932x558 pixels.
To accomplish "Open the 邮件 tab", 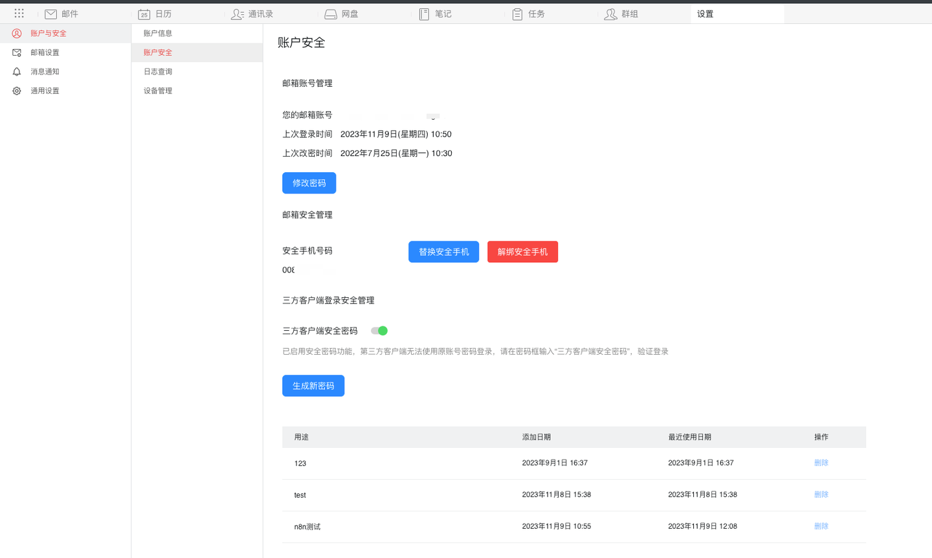I will pyautogui.click(x=70, y=14).
